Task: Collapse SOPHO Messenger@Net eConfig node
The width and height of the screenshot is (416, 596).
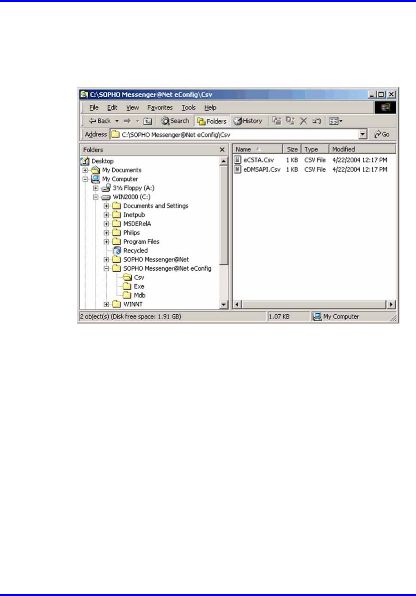Action: [107, 269]
